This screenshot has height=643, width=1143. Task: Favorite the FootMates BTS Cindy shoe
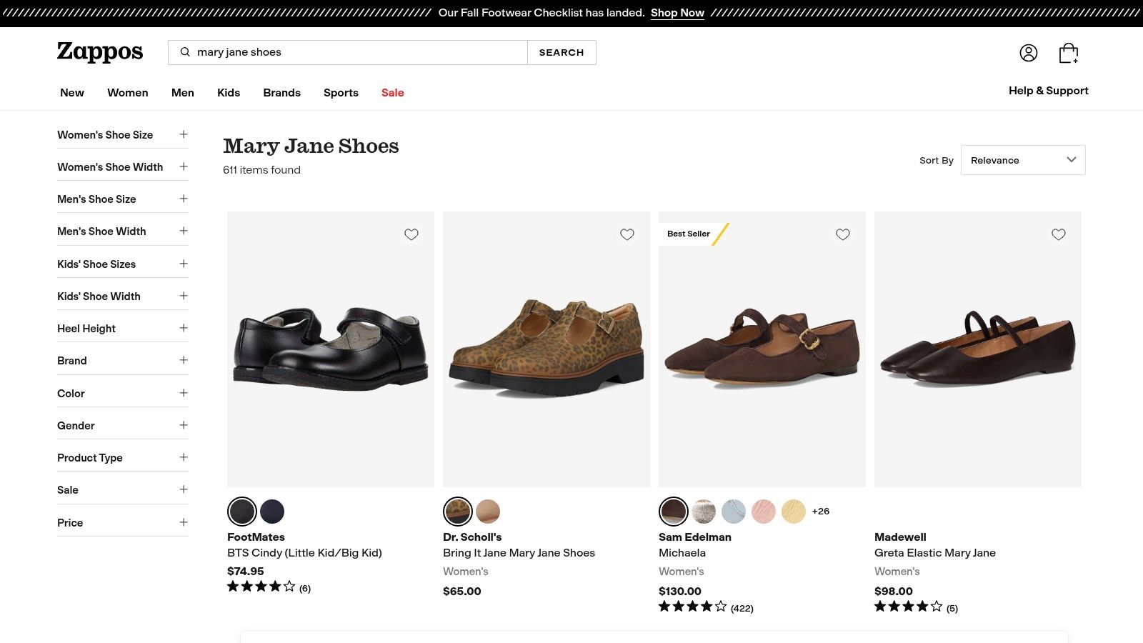pyautogui.click(x=411, y=234)
